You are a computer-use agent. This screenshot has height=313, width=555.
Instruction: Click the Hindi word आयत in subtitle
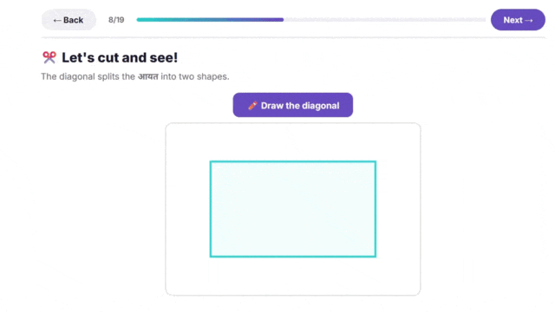pos(148,76)
